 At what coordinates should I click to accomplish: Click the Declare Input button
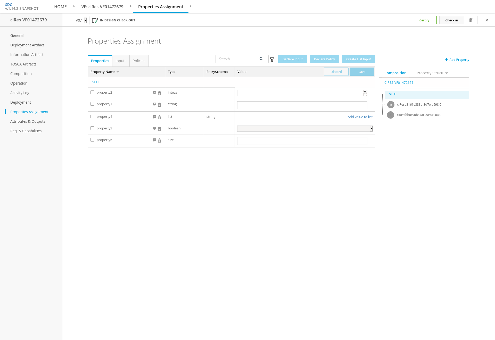pyautogui.click(x=292, y=59)
